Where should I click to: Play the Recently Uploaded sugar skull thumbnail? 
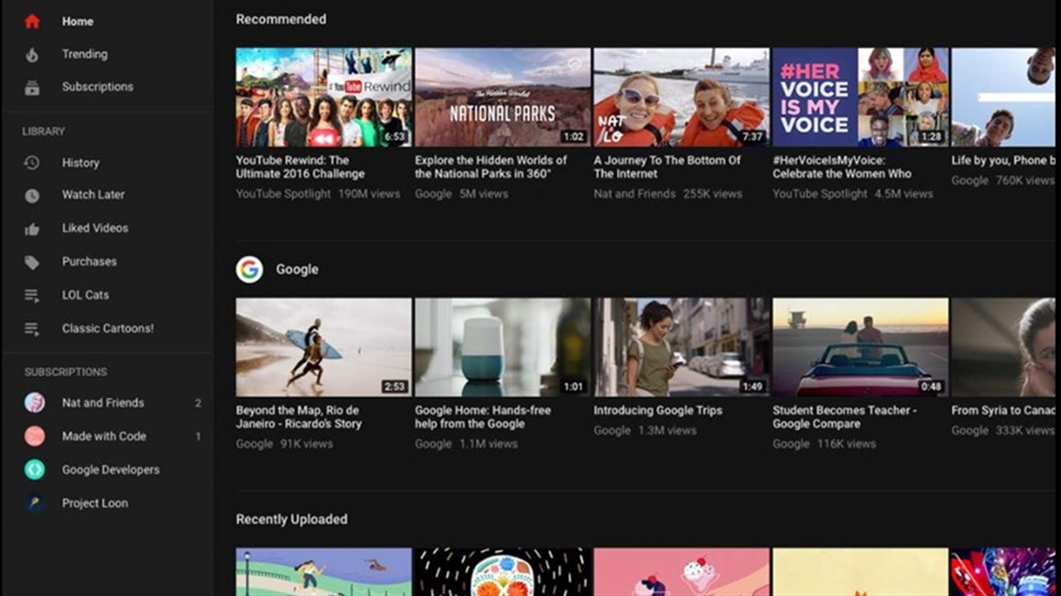tap(503, 572)
